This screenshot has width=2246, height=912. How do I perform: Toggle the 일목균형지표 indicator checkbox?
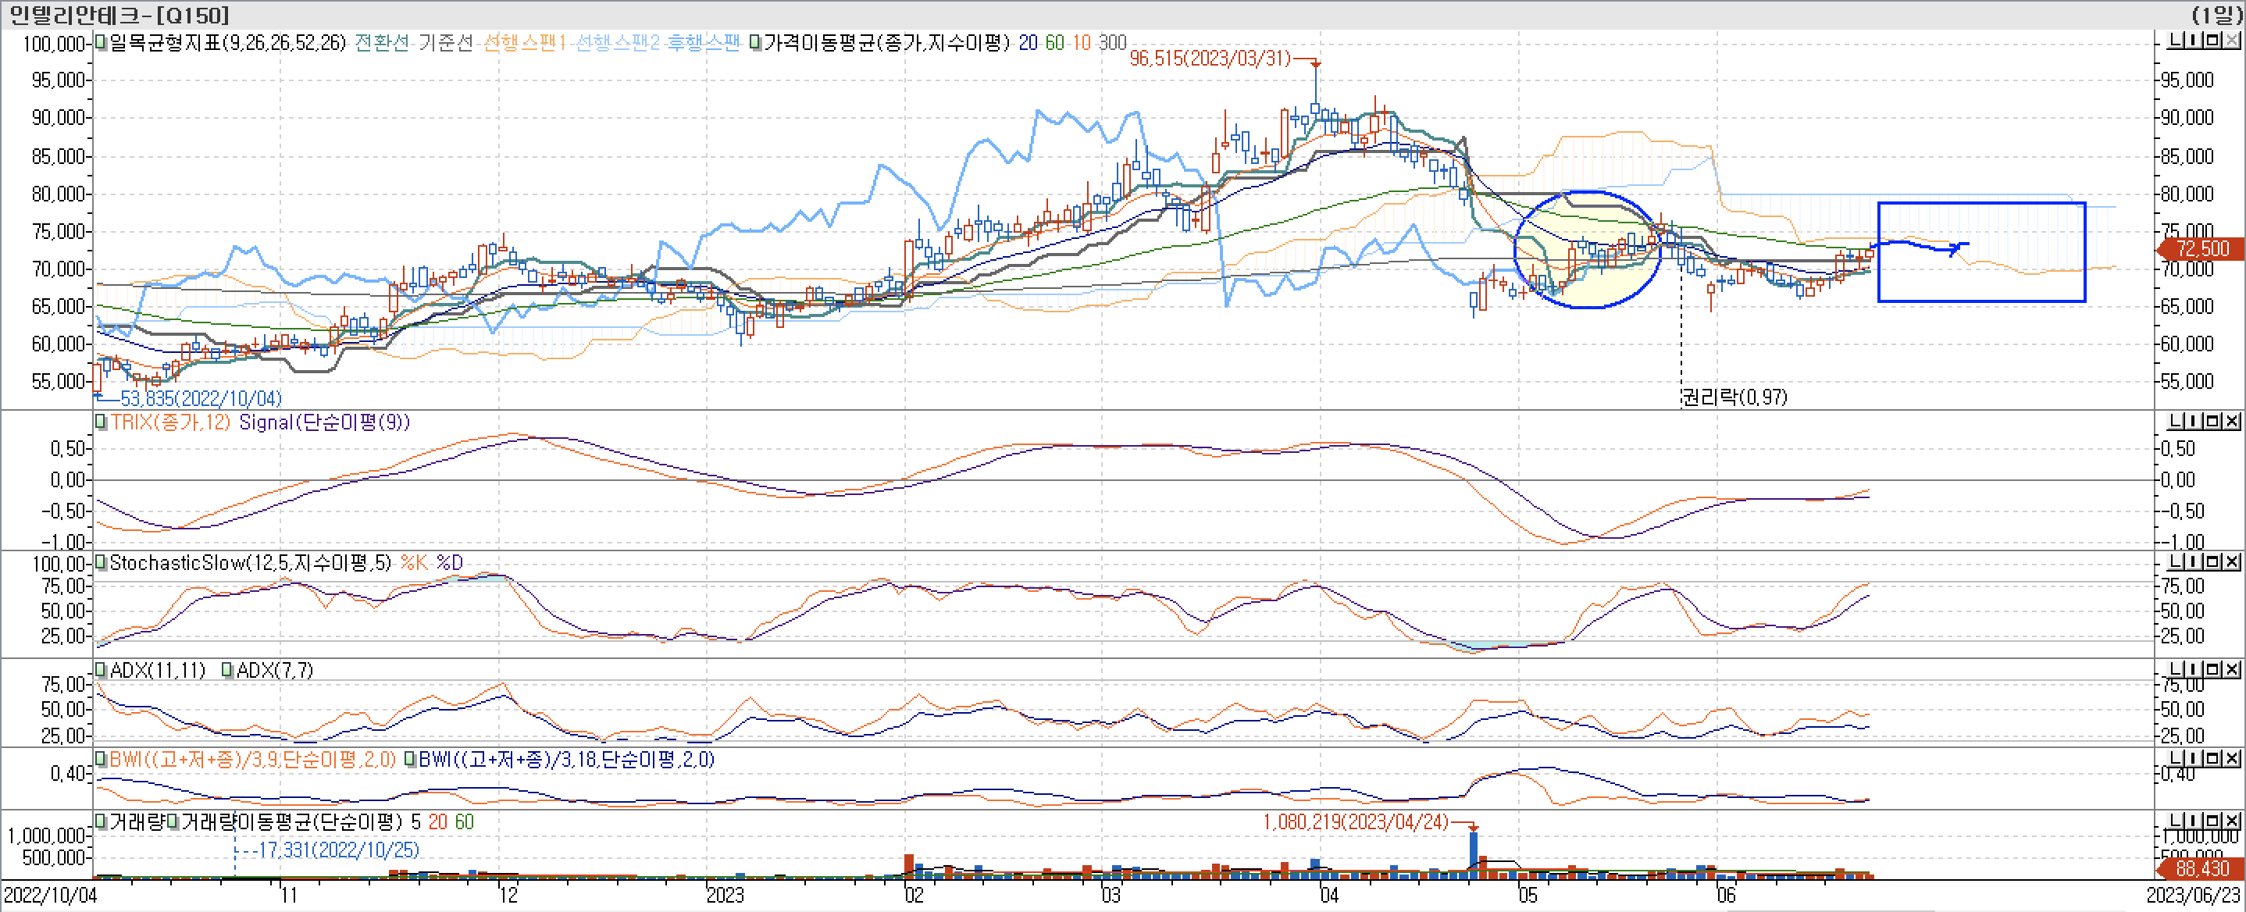pos(102,42)
